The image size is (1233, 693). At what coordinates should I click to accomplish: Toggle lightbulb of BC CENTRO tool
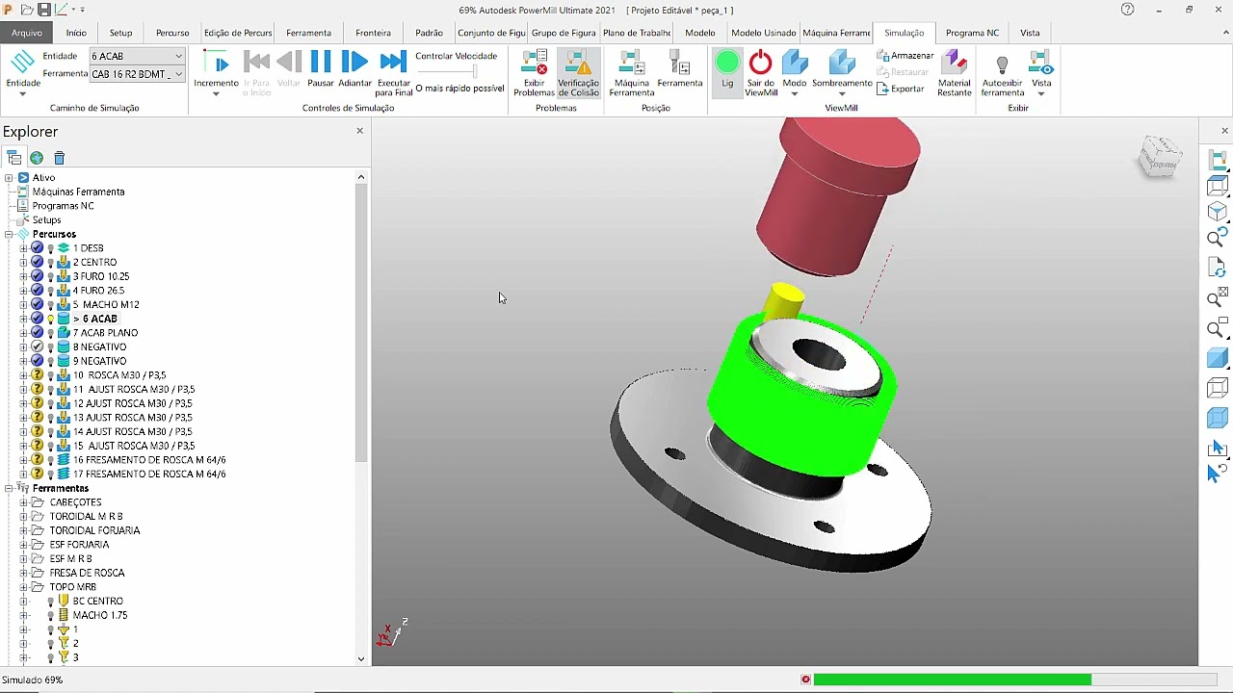point(51,601)
